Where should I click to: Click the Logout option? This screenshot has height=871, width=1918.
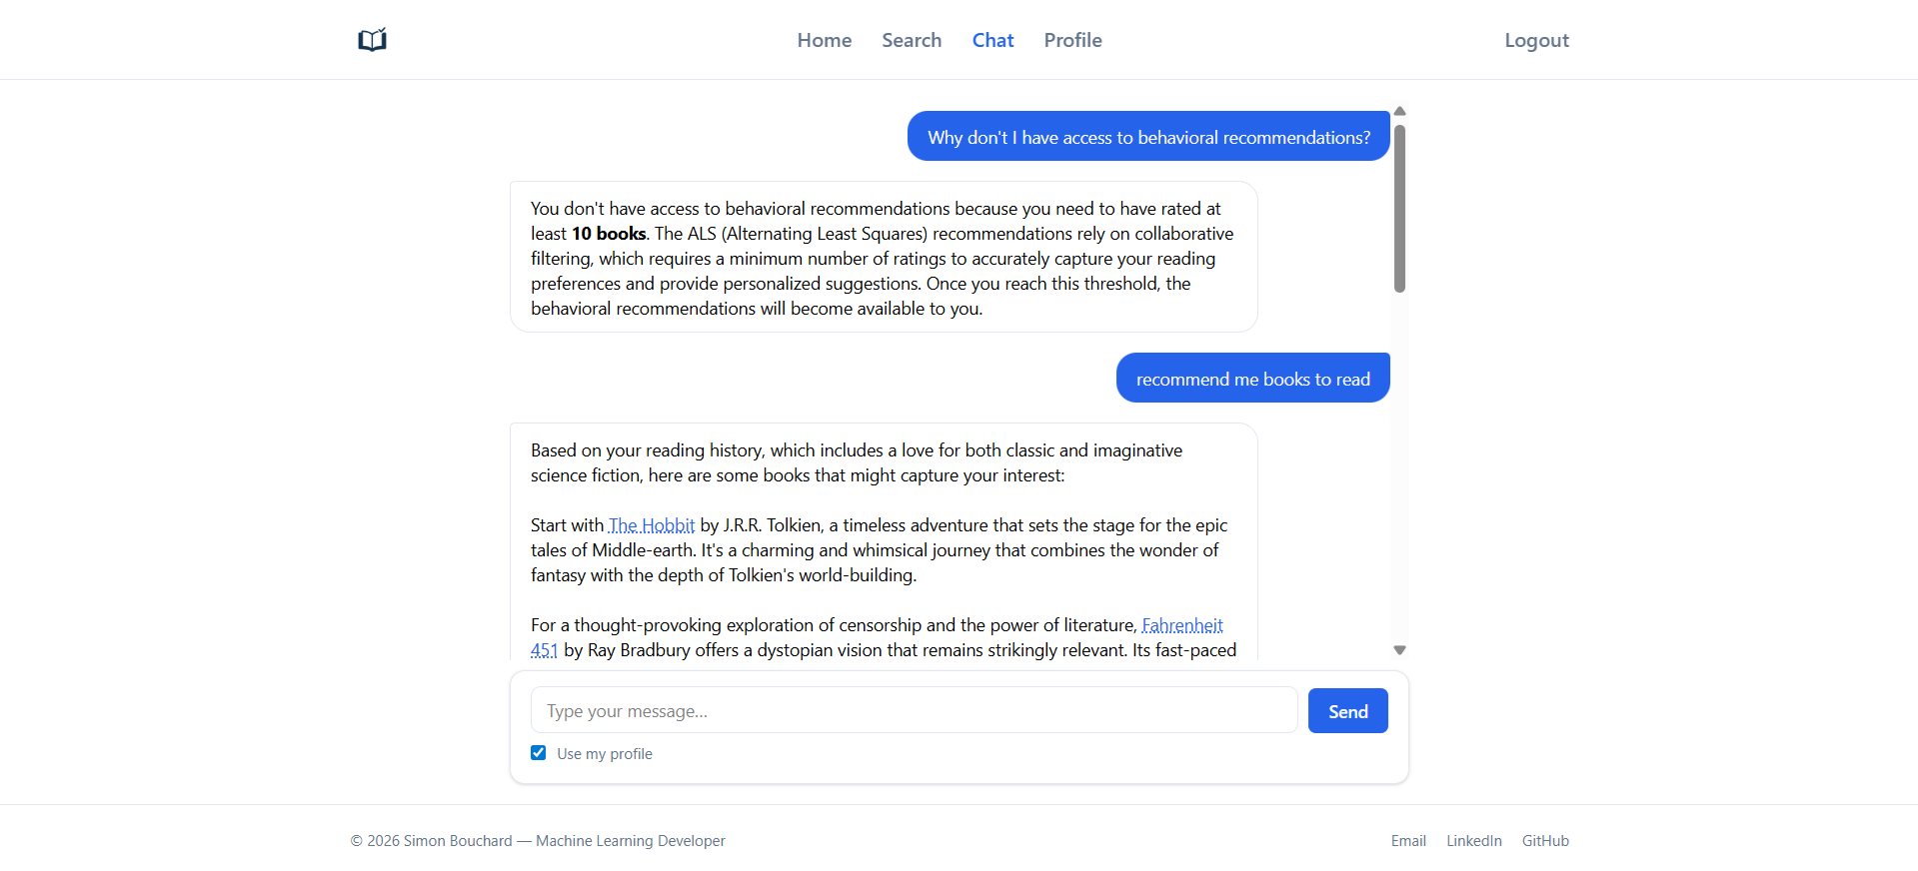pyautogui.click(x=1536, y=40)
